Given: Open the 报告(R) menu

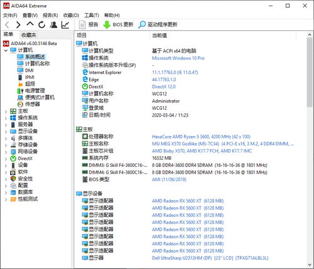Looking at the screenshot, I should coord(50,15).
